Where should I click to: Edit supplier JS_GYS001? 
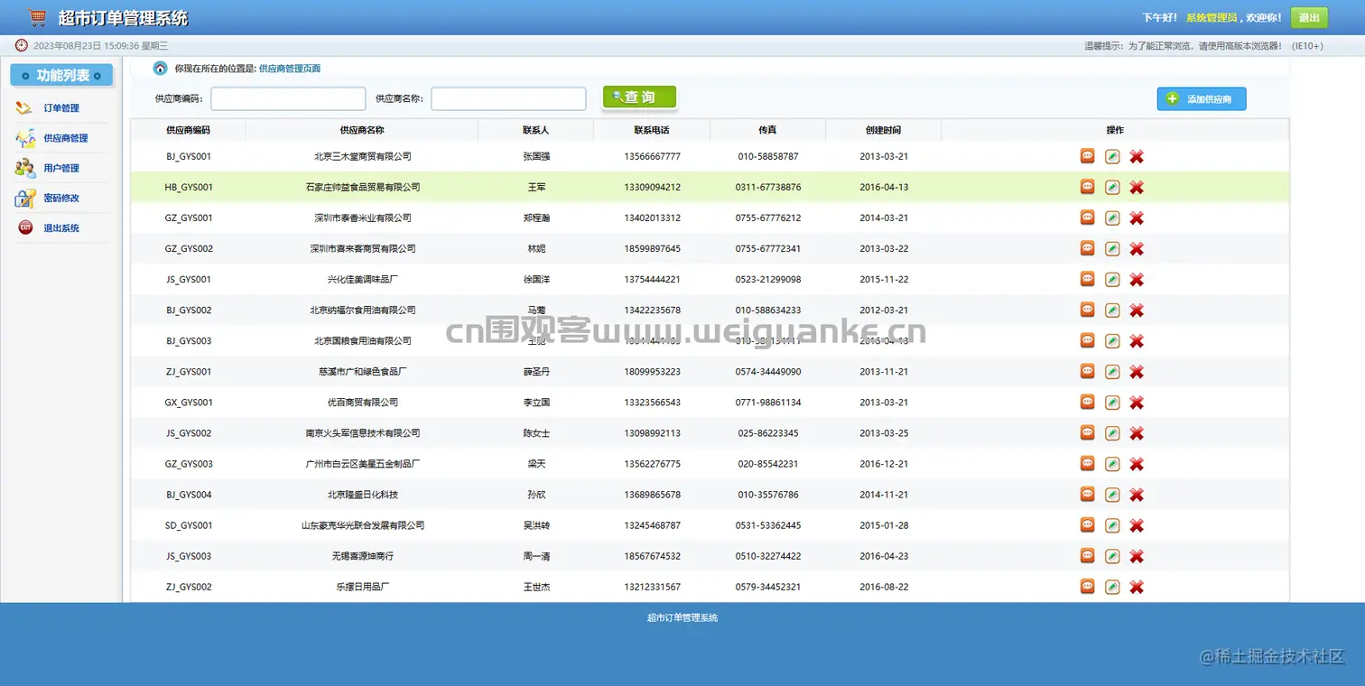click(1112, 279)
